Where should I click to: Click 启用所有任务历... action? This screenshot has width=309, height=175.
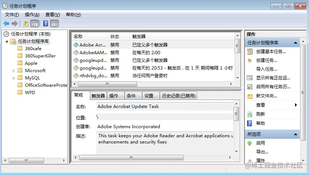point(273,87)
